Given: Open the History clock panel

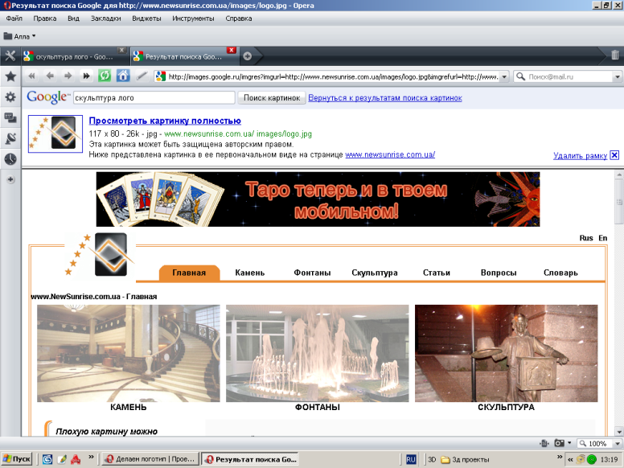Looking at the screenshot, I should pyautogui.click(x=10, y=159).
